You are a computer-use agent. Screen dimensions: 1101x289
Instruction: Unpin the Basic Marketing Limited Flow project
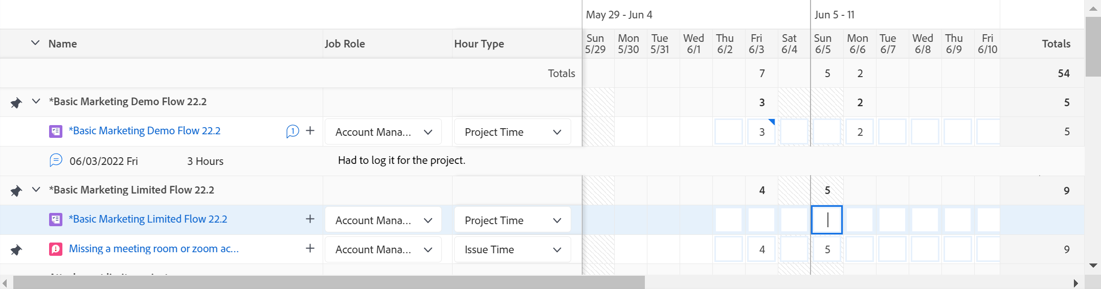(16, 191)
